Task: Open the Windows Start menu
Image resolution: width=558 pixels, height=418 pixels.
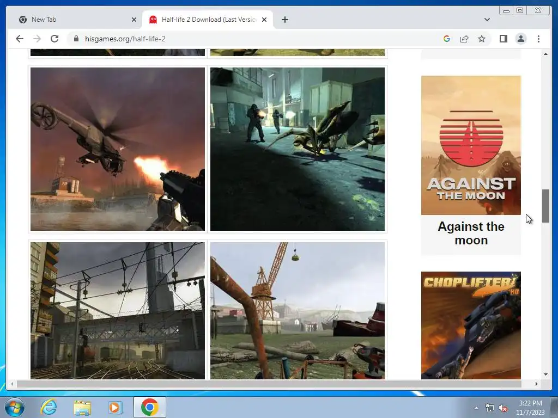Action: pyautogui.click(x=14, y=407)
